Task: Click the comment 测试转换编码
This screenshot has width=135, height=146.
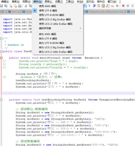Action: 28,141
